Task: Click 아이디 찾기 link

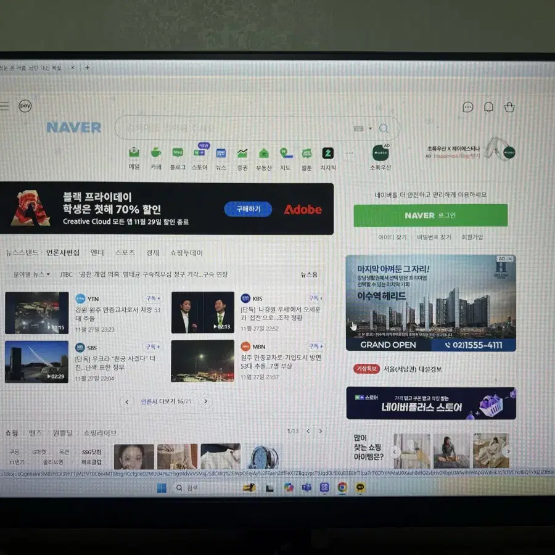Action: click(393, 237)
